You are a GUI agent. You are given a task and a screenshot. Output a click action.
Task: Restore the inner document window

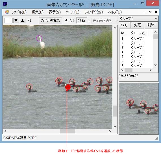click(x=150, y=12)
